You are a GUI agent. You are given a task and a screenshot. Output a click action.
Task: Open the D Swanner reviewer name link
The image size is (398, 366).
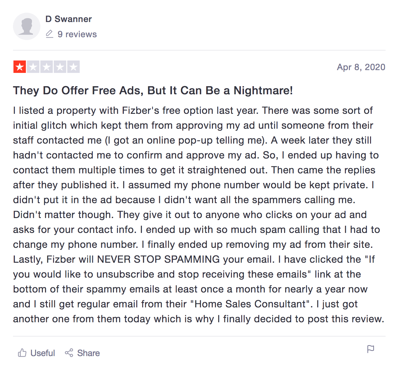pyautogui.click(x=69, y=19)
